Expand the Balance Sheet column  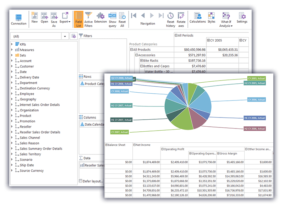107,145
